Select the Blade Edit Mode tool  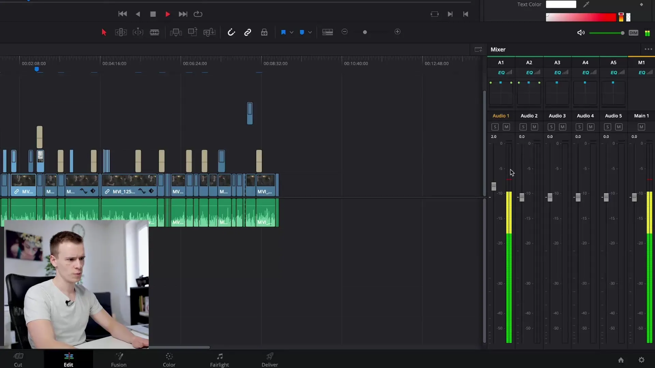coord(155,32)
